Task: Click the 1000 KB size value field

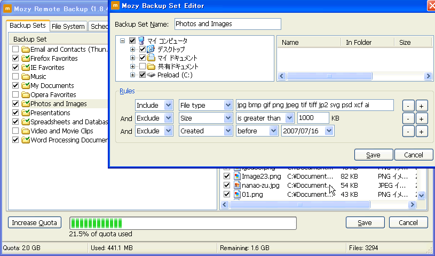Action: [313, 118]
